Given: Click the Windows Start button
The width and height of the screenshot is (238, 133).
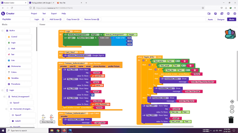Looking at the screenshot, I should click(x=3, y=131).
